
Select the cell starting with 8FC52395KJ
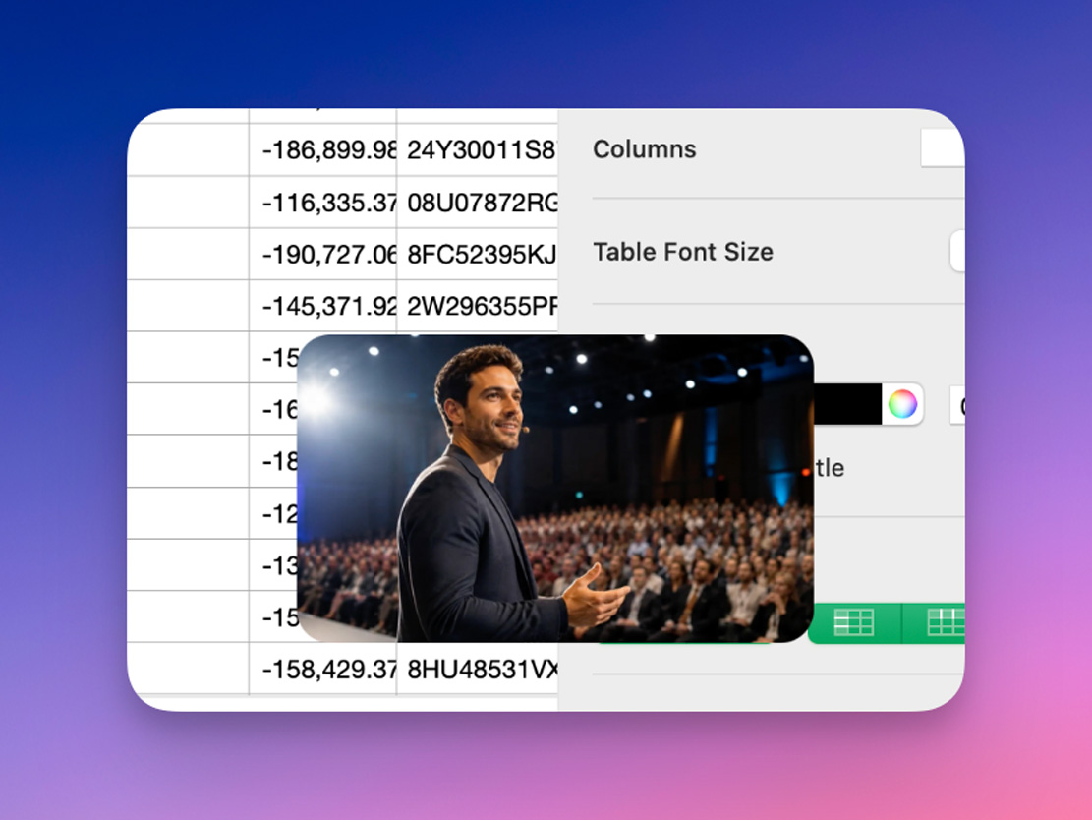coord(477,255)
